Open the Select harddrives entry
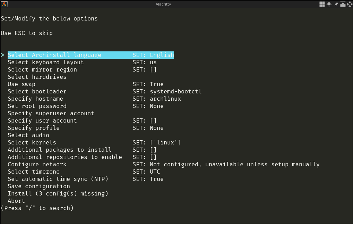Screen dimensions: 354x225 click(x=37, y=77)
